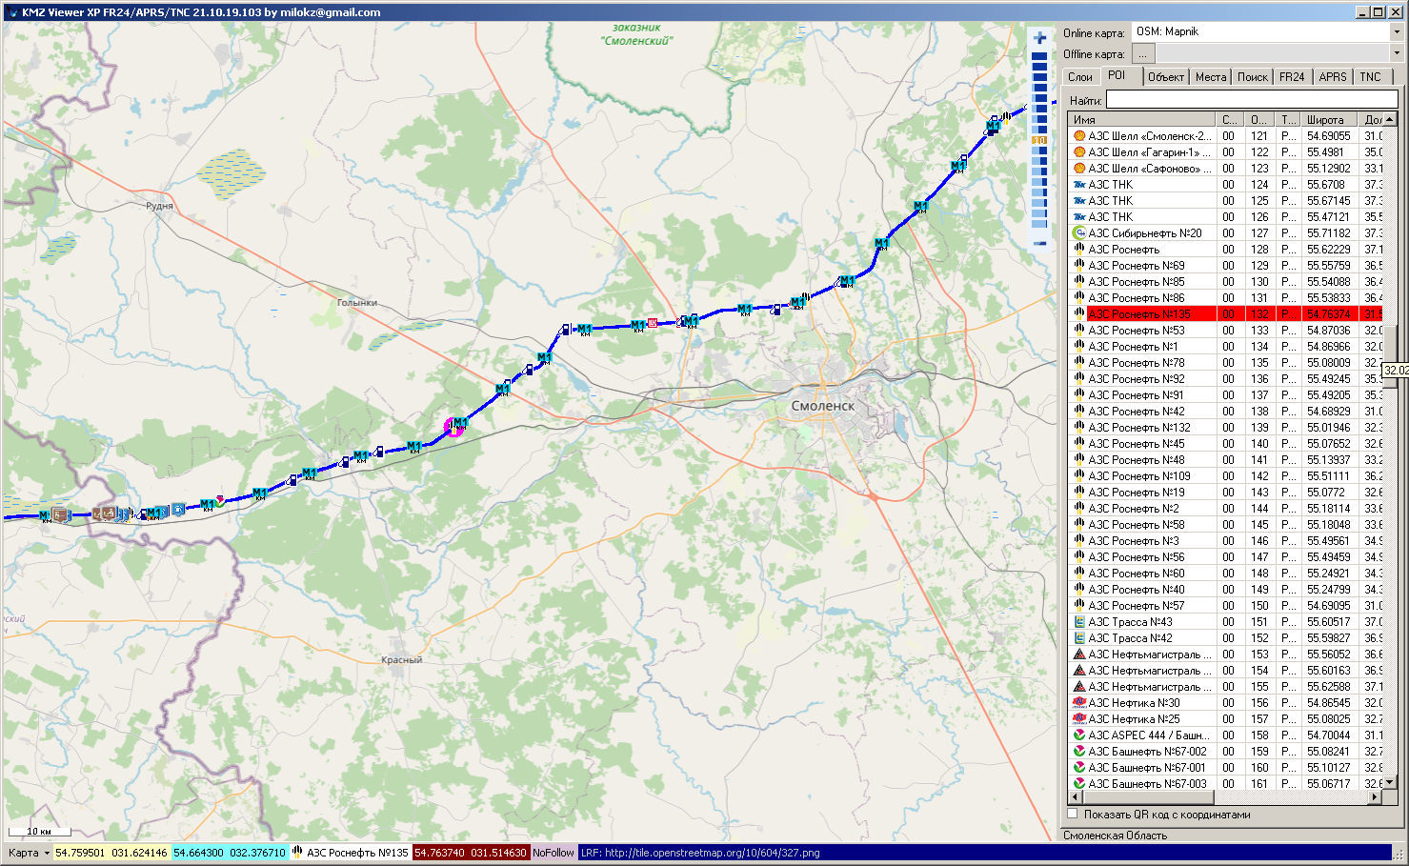Click status coordinates '54.664300 032.376710'
1409x866 pixels.
[x=230, y=853]
